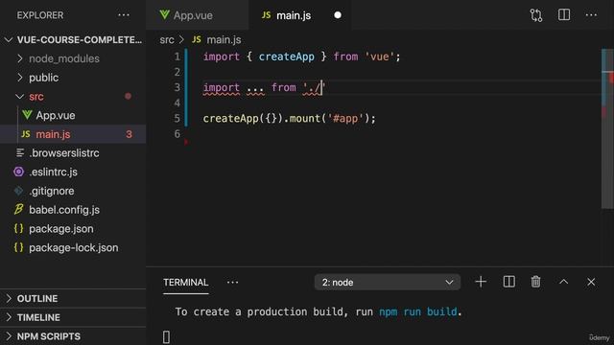Viewport: 614px width, 345px height.
Task: Click the braces icon beside package-lock.json
Action: point(18,247)
